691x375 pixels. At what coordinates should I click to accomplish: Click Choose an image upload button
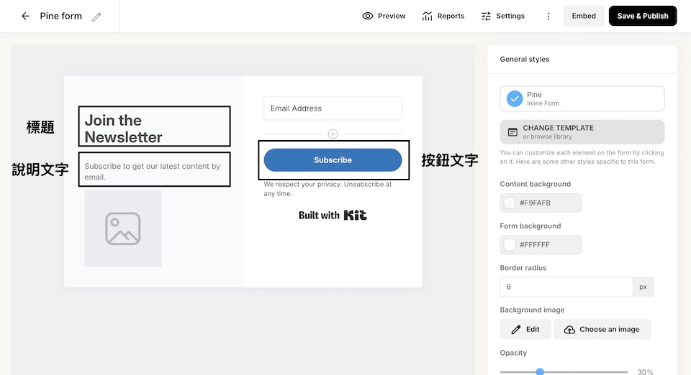[602, 329]
